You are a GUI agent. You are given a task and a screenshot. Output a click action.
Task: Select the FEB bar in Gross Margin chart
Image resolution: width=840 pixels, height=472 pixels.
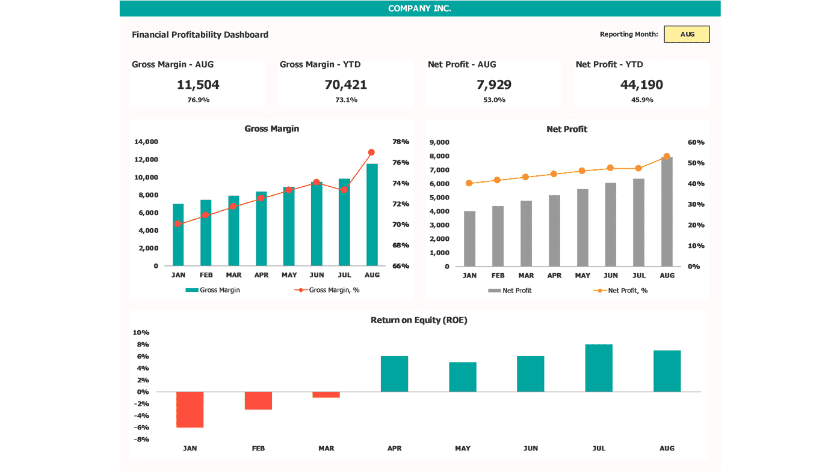pos(206,233)
